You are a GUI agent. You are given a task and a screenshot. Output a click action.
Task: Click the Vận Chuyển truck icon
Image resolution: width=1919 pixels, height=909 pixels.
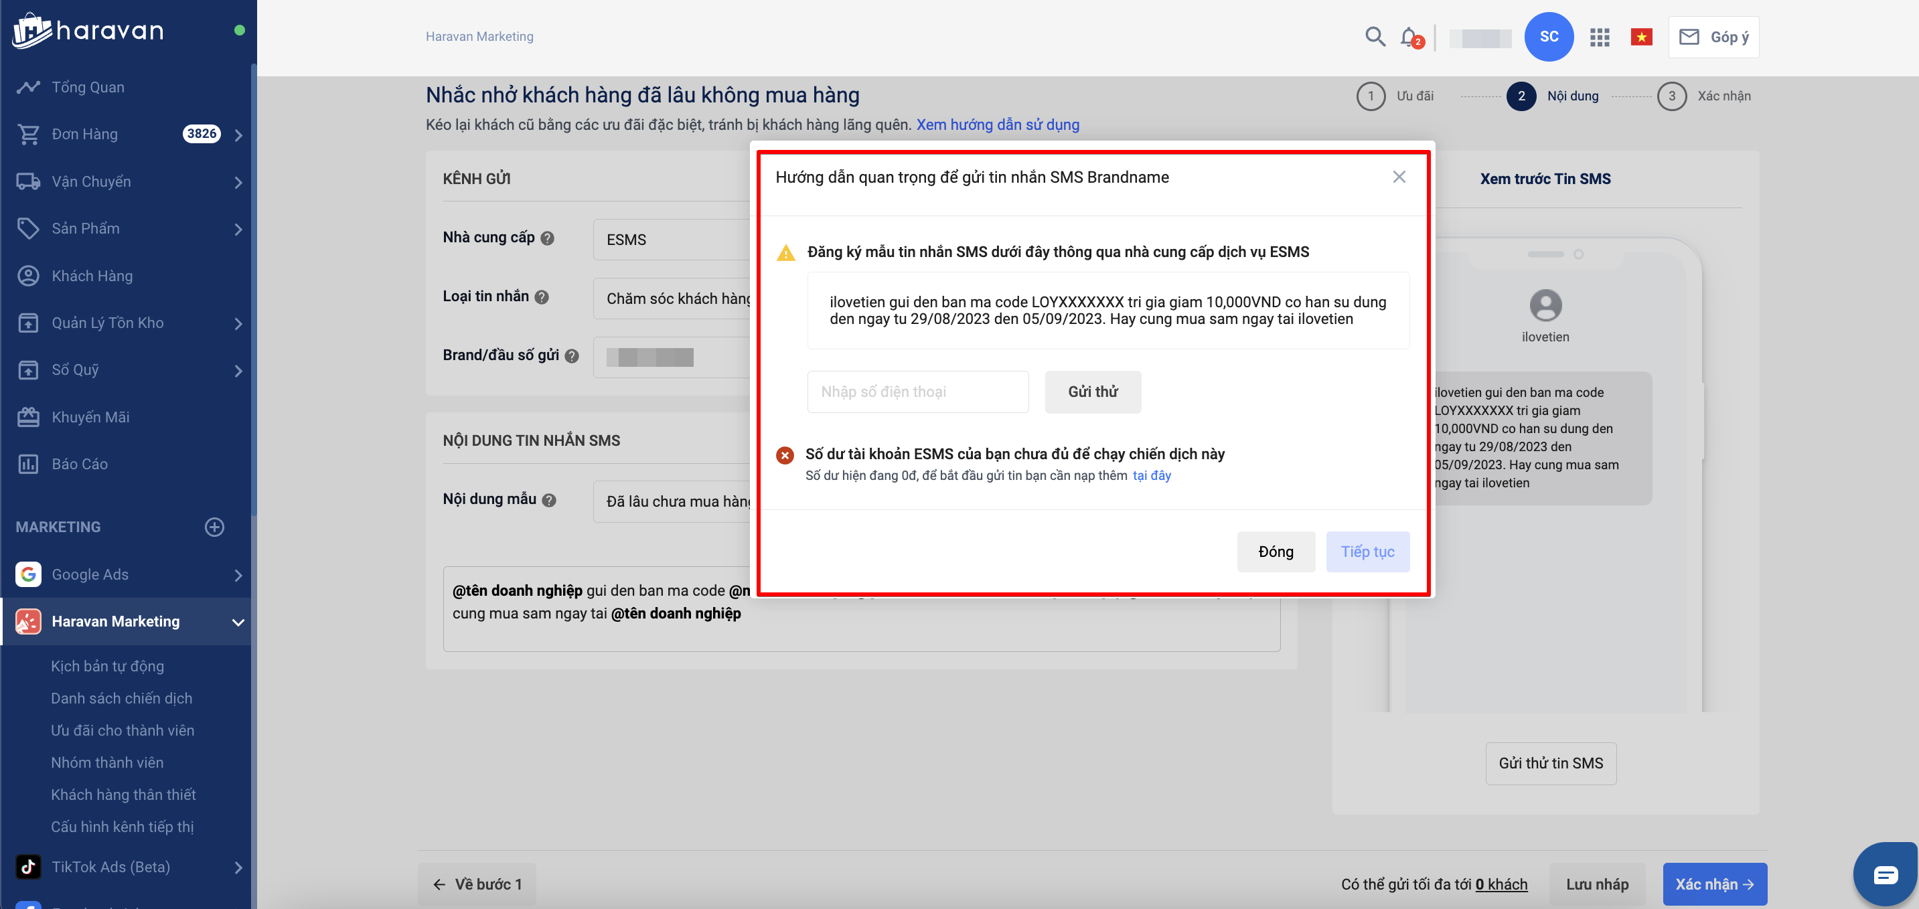(28, 181)
